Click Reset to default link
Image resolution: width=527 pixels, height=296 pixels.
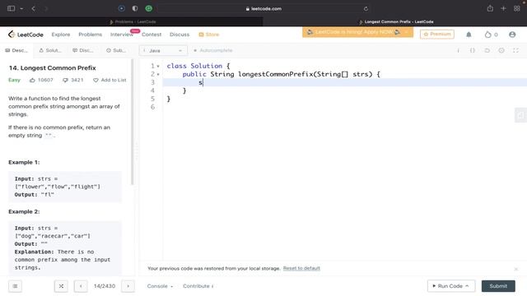point(301,268)
